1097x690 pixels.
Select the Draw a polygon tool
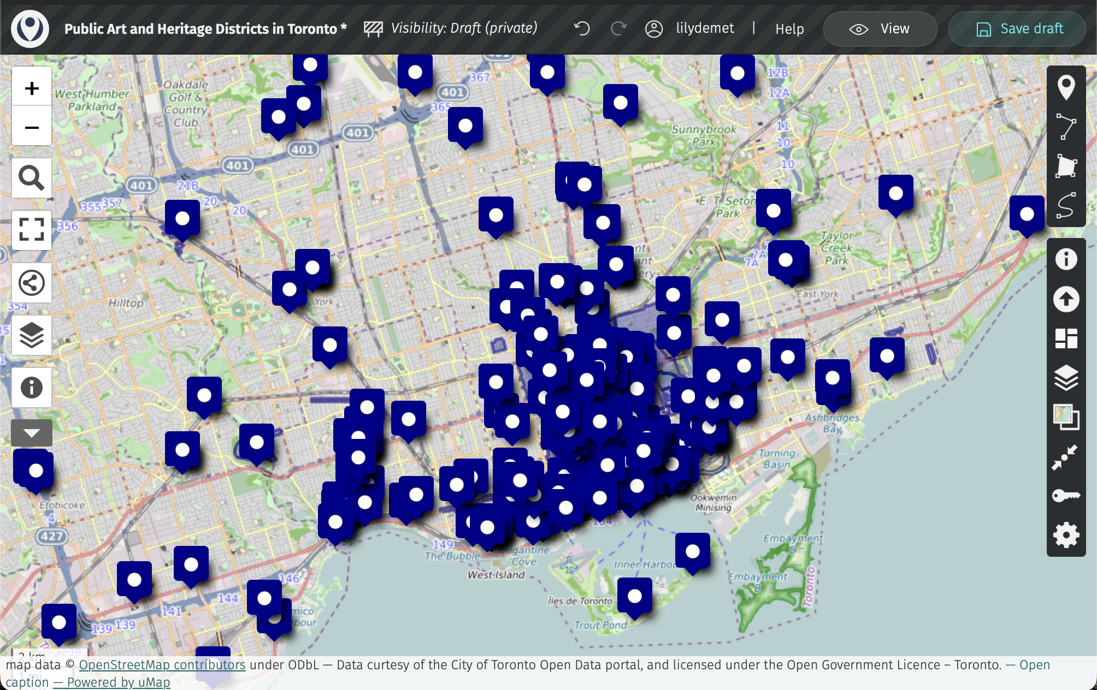click(1066, 166)
